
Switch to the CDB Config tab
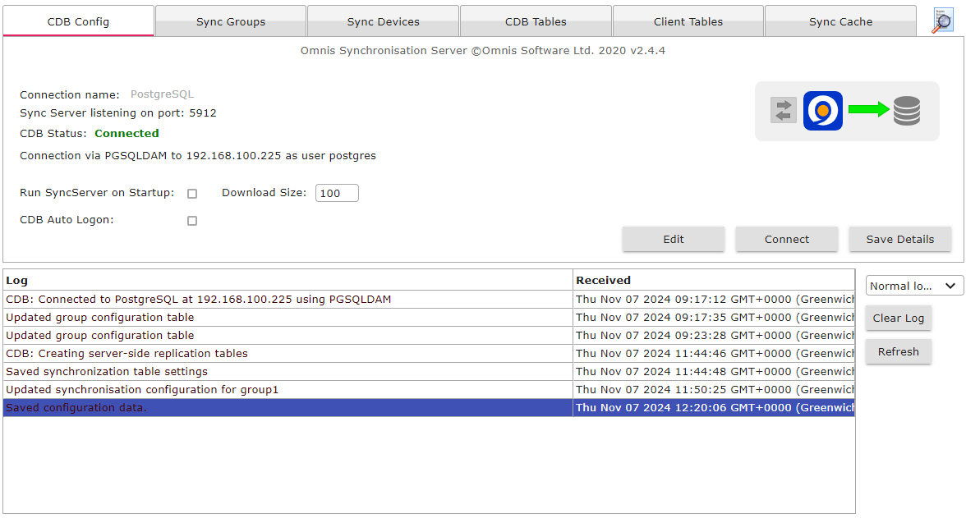click(x=78, y=21)
